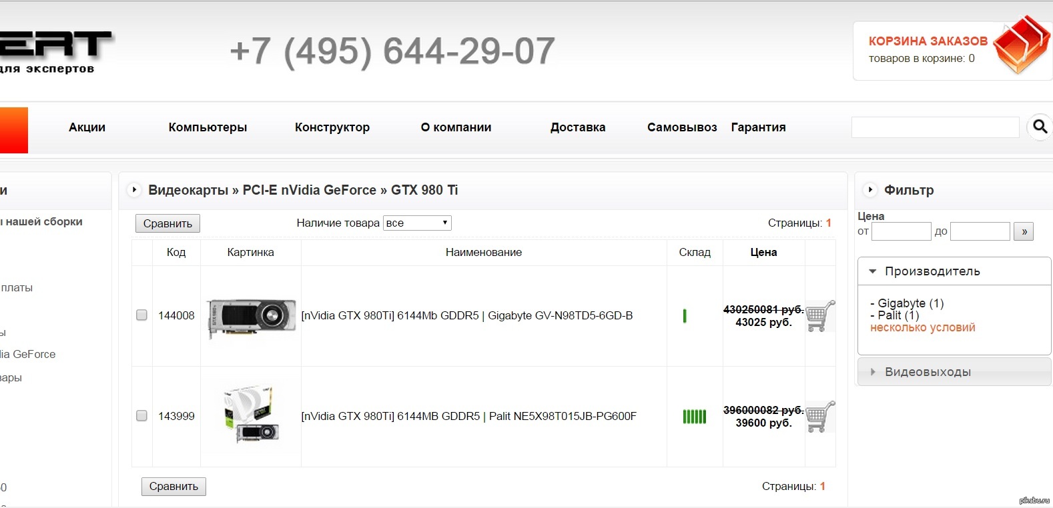Click the несколько условий link
The image size is (1053, 508).
click(923, 327)
